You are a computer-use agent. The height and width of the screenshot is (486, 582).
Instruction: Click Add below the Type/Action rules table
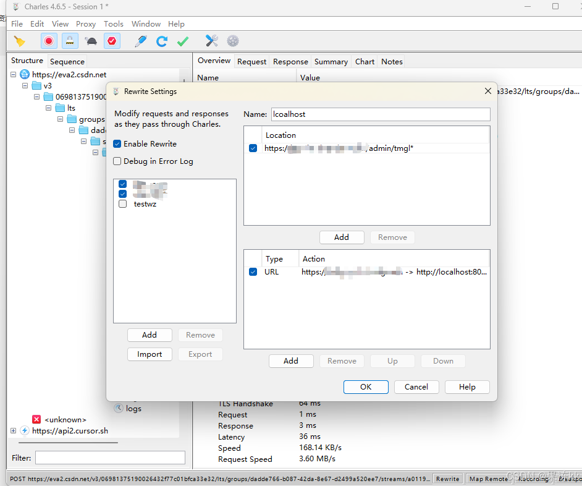(x=291, y=360)
